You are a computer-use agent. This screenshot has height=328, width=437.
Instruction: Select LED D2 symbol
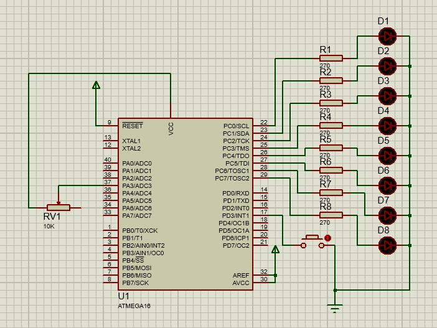pos(387,66)
